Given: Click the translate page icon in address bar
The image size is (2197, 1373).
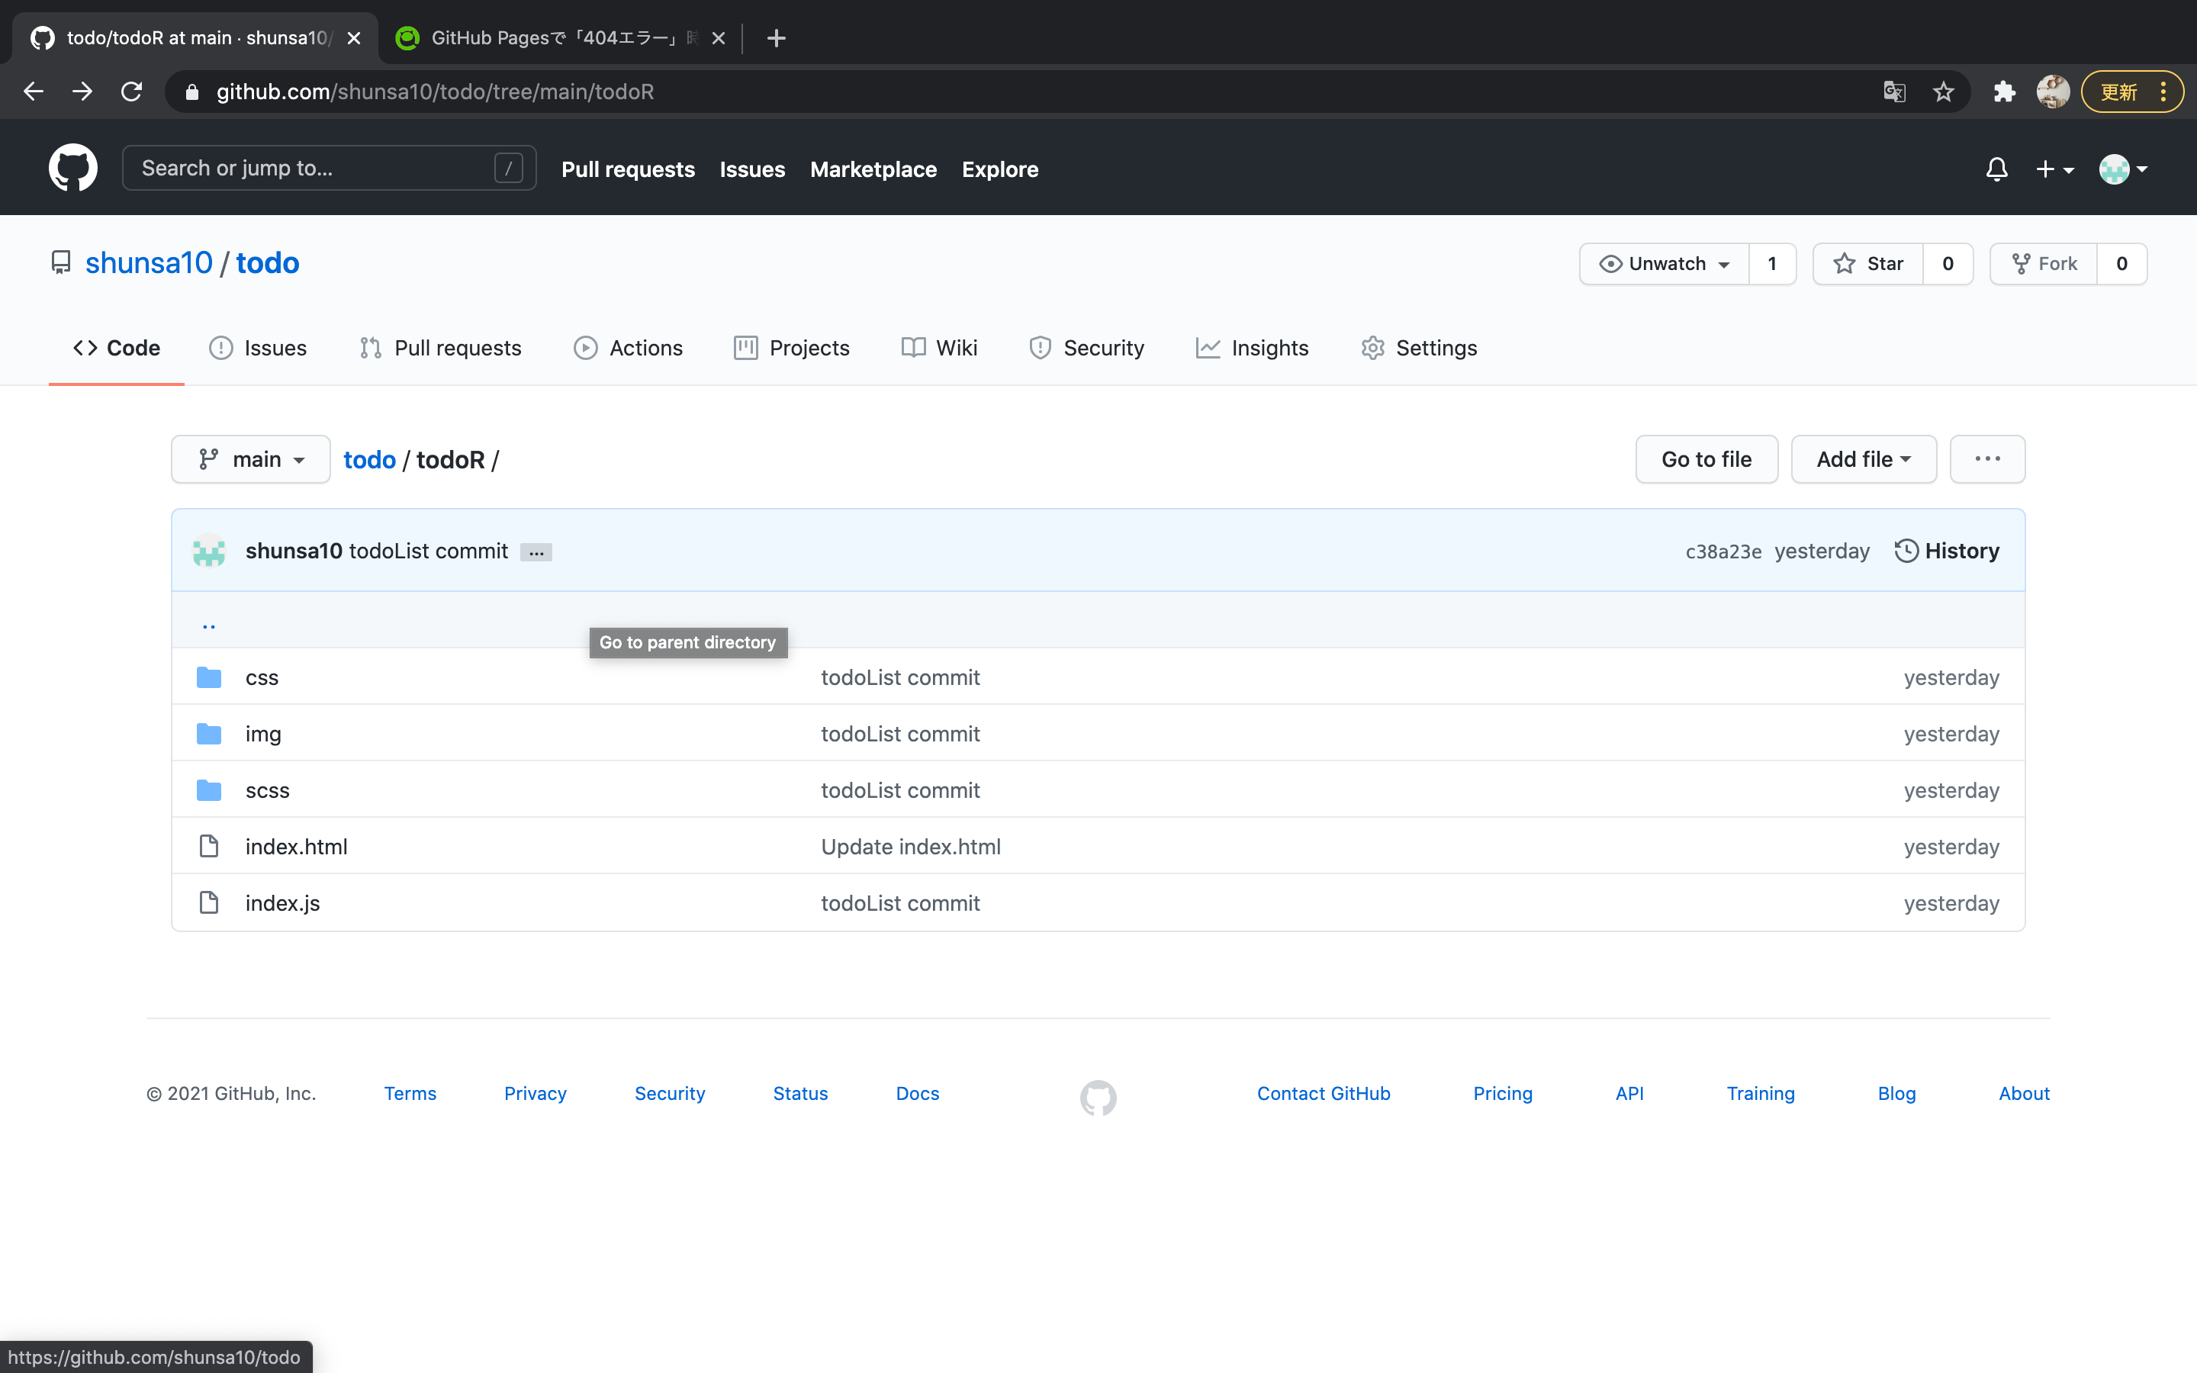Looking at the screenshot, I should click(1894, 92).
